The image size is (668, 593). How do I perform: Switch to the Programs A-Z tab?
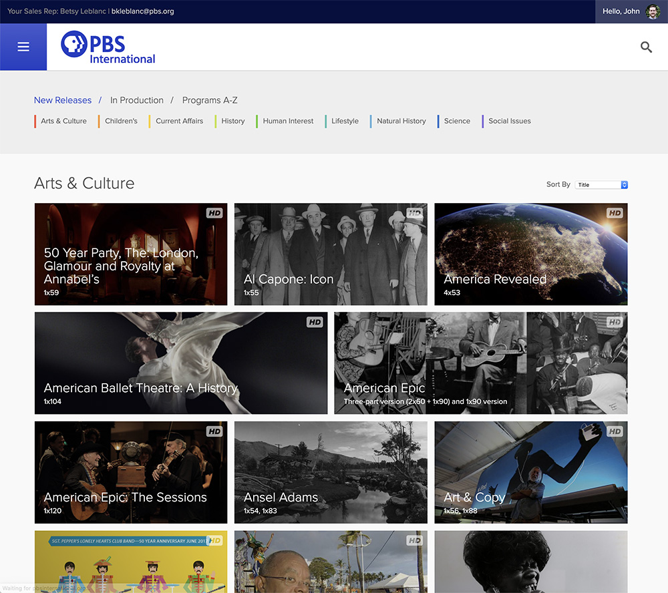point(210,100)
